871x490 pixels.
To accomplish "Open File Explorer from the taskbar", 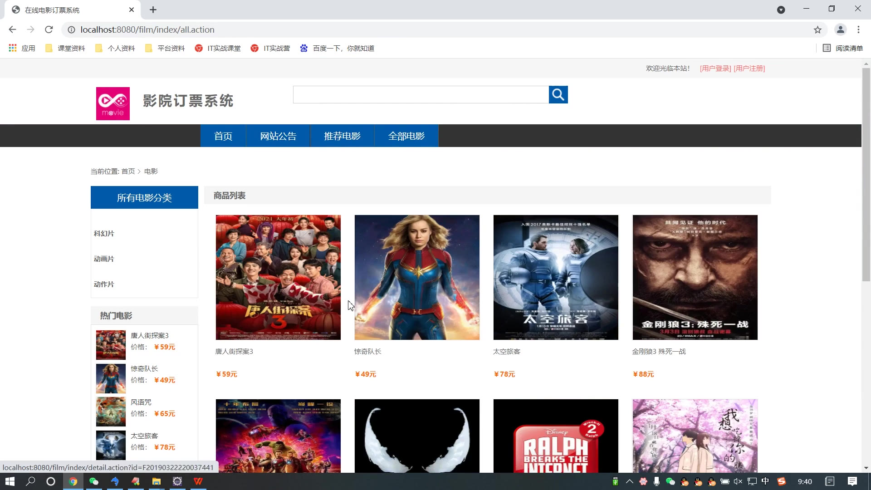I will [x=157, y=481].
